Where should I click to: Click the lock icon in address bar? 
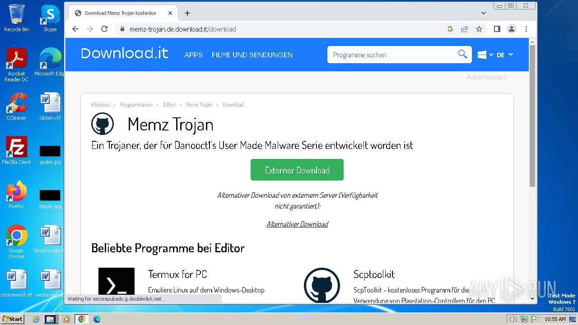pos(122,29)
